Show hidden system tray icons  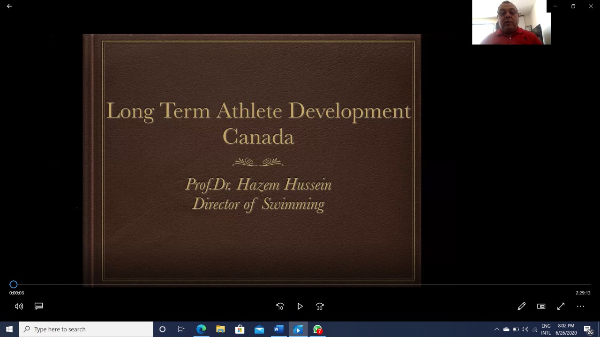click(x=497, y=329)
